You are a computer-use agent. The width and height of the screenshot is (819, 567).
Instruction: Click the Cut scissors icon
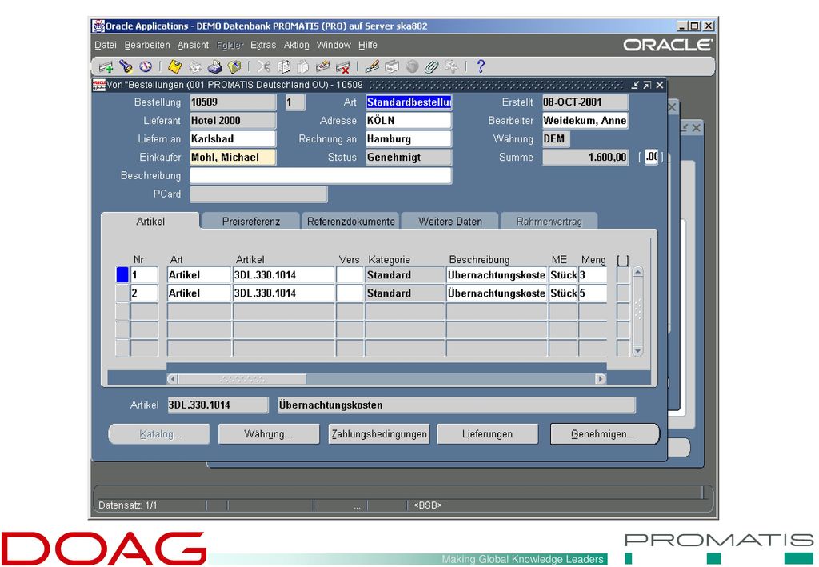pyautogui.click(x=264, y=66)
